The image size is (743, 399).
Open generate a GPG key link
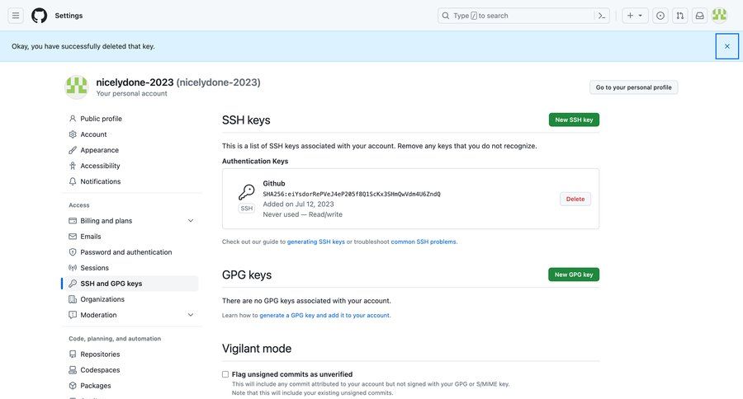coord(324,315)
